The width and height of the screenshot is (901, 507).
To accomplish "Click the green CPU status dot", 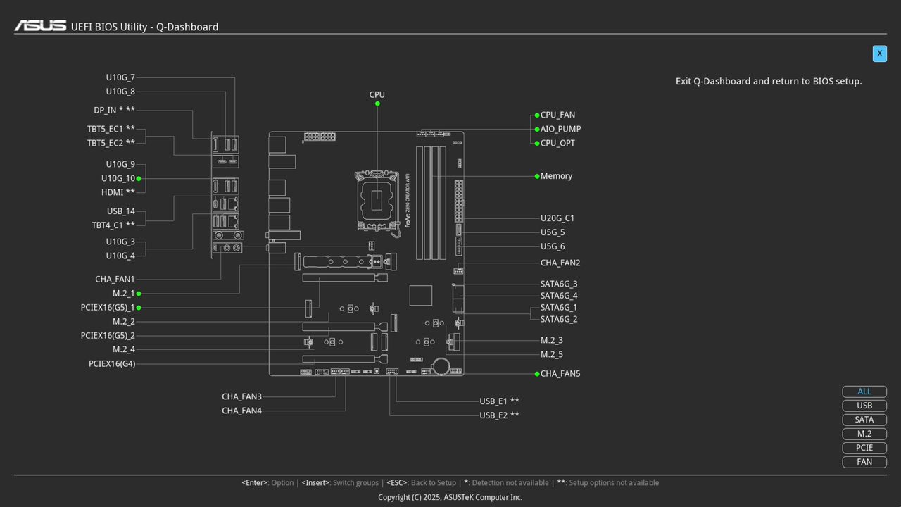I will [x=377, y=103].
